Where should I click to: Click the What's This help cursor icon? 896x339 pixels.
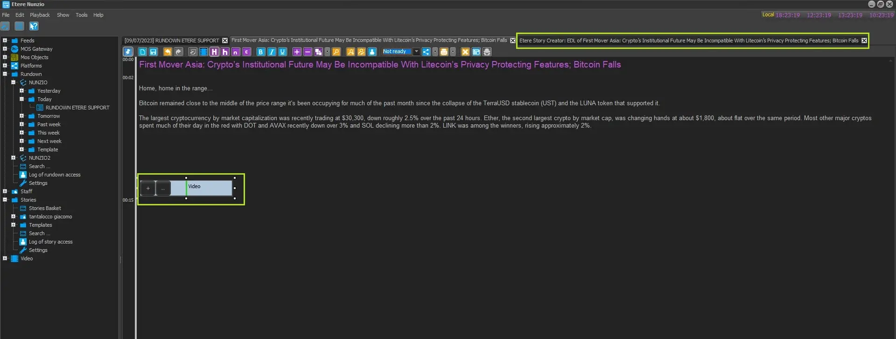click(34, 26)
